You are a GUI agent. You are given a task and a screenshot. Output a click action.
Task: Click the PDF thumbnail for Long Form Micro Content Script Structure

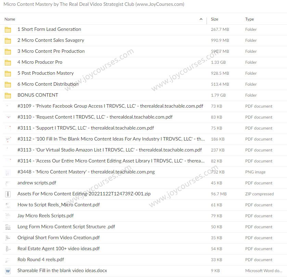pyautogui.click(x=8, y=227)
